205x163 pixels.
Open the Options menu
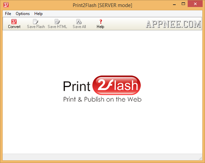23,14
